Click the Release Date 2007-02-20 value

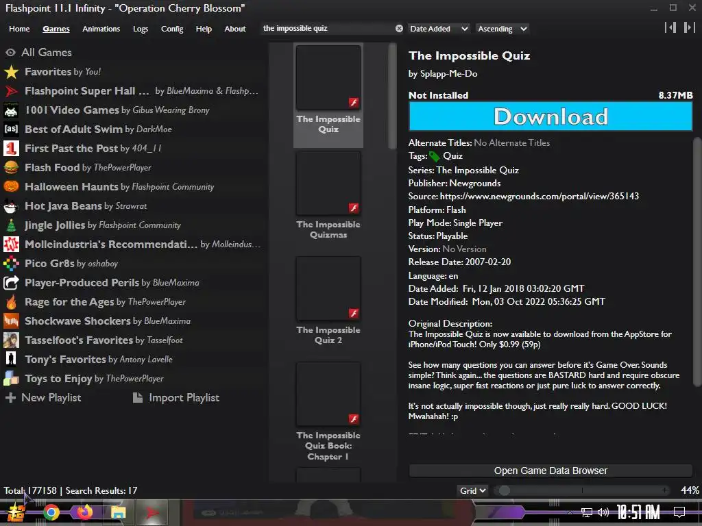[x=488, y=262]
